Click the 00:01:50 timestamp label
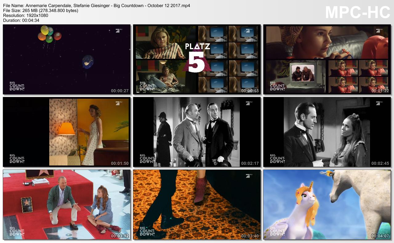394x243 pixels. [x=120, y=163]
